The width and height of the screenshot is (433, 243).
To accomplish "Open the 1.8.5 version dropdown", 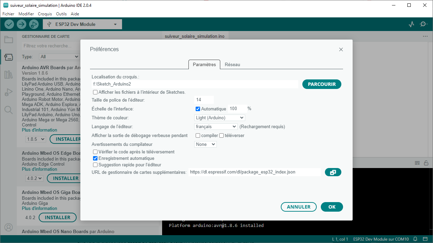I will pos(36,139).
